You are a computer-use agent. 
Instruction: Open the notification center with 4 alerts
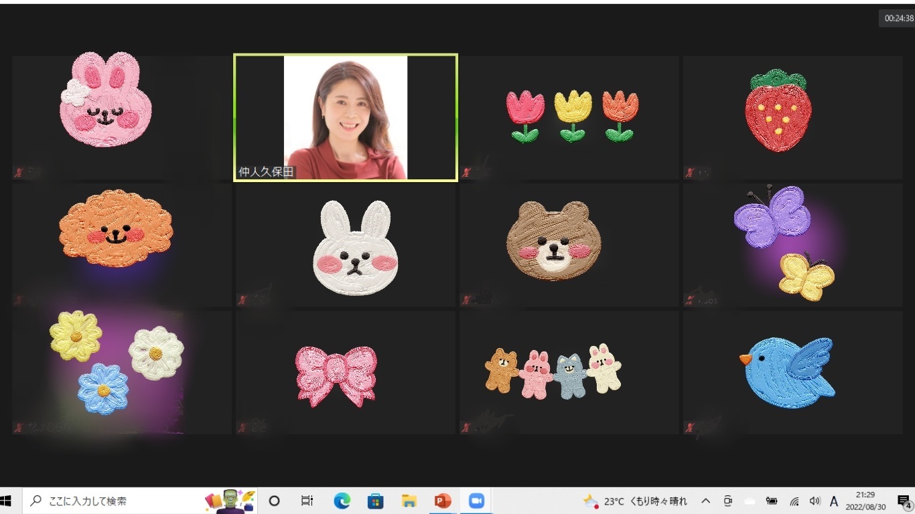point(903,501)
